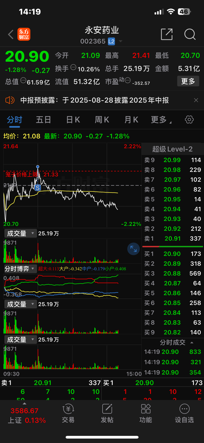Open the search magnifier icon
Image resolution: width=204 pixels, height=443 pixels.
coord(190,34)
